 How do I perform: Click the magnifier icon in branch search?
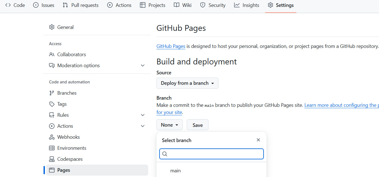point(165,154)
